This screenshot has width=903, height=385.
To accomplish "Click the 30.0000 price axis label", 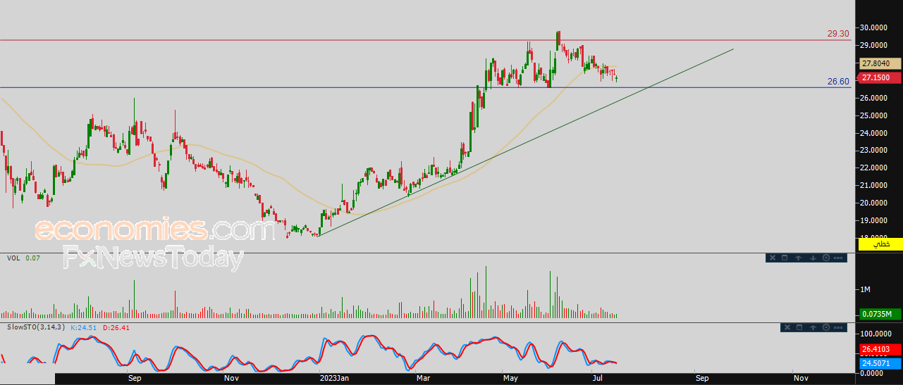I will [872, 27].
